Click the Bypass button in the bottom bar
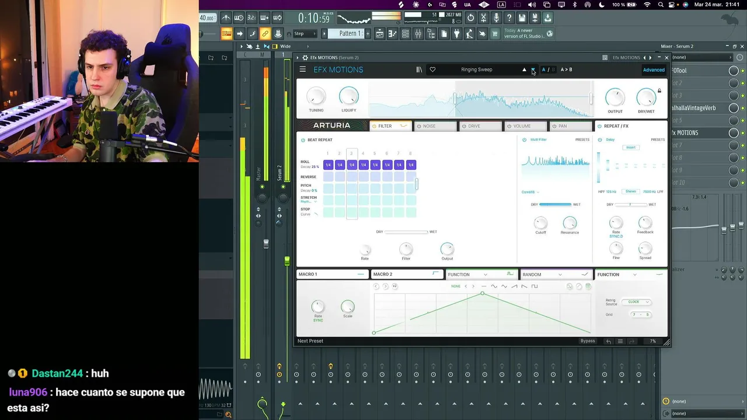 click(588, 341)
